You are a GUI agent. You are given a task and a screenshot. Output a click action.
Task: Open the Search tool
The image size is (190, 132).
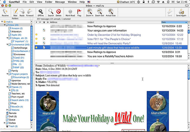[x=51, y=13]
